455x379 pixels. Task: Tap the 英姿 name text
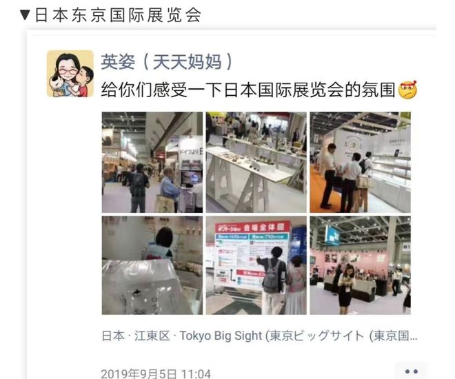click(x=118, y=62)
